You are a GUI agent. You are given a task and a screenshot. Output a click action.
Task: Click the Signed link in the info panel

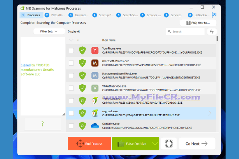[26, 65]
